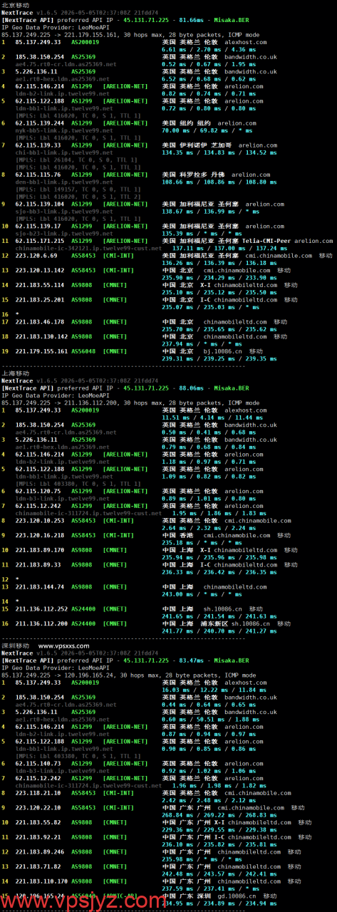The width and height of the screenshot is (337, 912).
Task: Click the Telia-CMI-Peer label
Action: coord(266,241)
